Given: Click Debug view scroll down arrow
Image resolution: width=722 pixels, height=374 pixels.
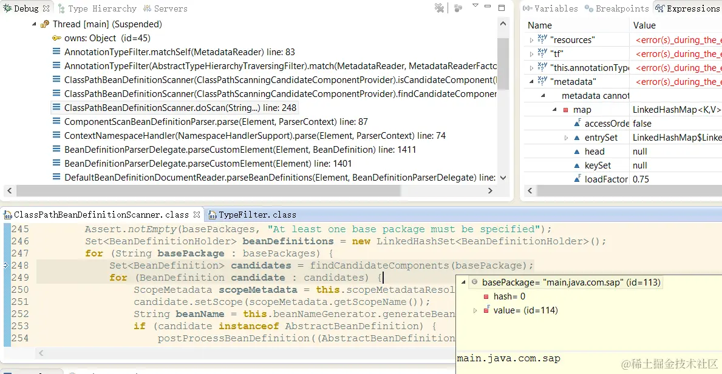Looking at the screenshot, I should coord(503,178).
